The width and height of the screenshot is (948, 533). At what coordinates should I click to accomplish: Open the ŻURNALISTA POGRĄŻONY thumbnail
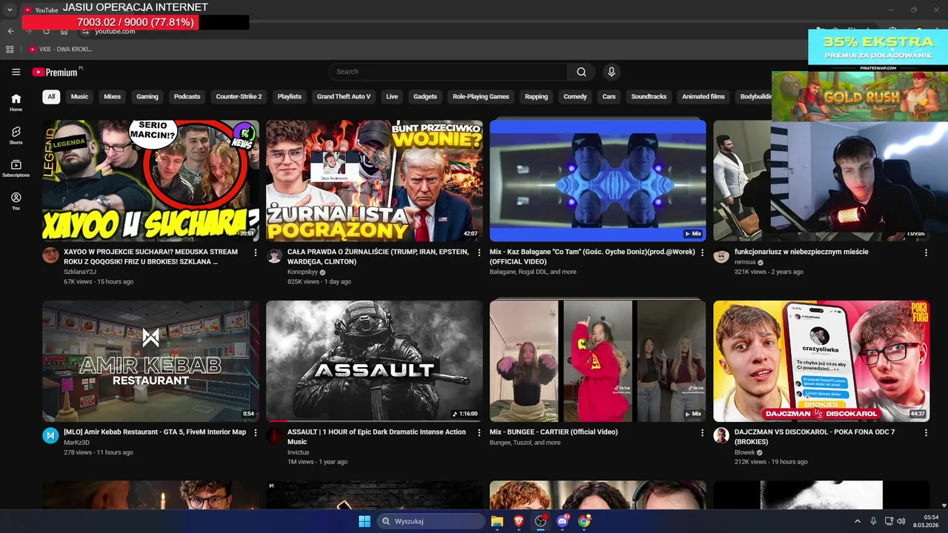click(375, 181)
